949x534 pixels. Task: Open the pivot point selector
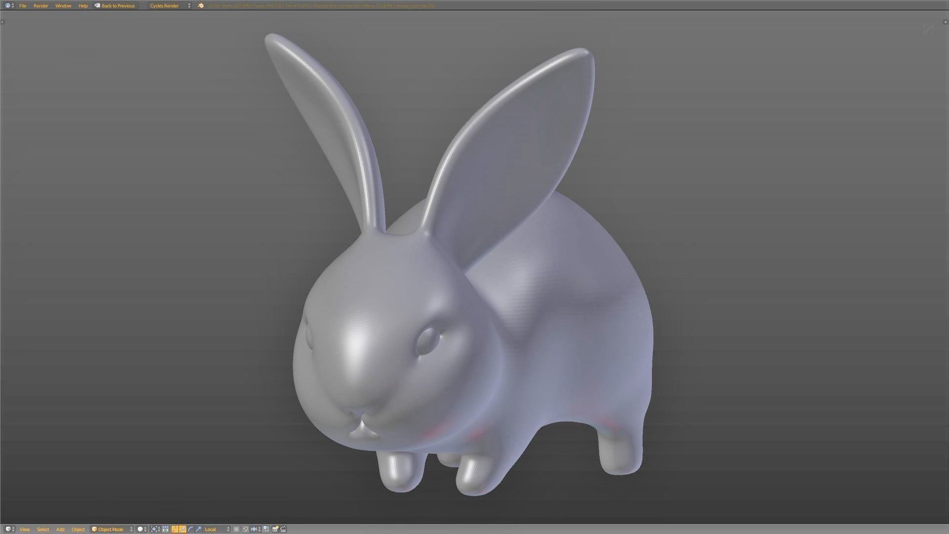pyautogui.click(x=155, y=529)
